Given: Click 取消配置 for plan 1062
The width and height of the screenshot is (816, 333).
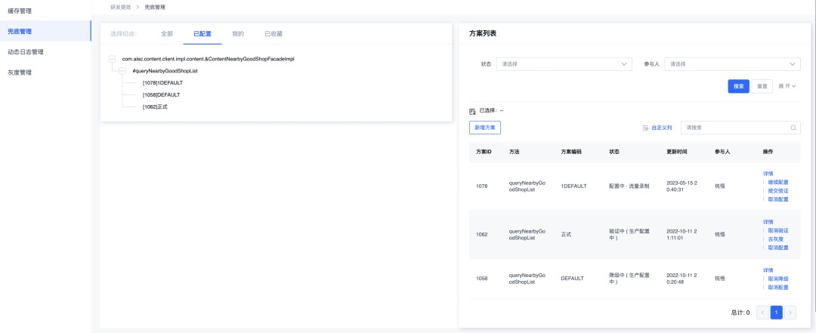Looking at the screenshot, I should [x=778, y=248].
